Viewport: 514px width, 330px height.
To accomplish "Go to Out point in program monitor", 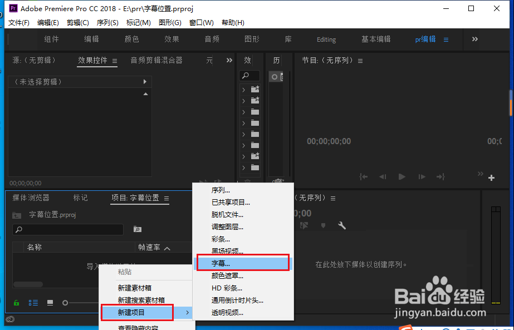I will click(440, 176).
